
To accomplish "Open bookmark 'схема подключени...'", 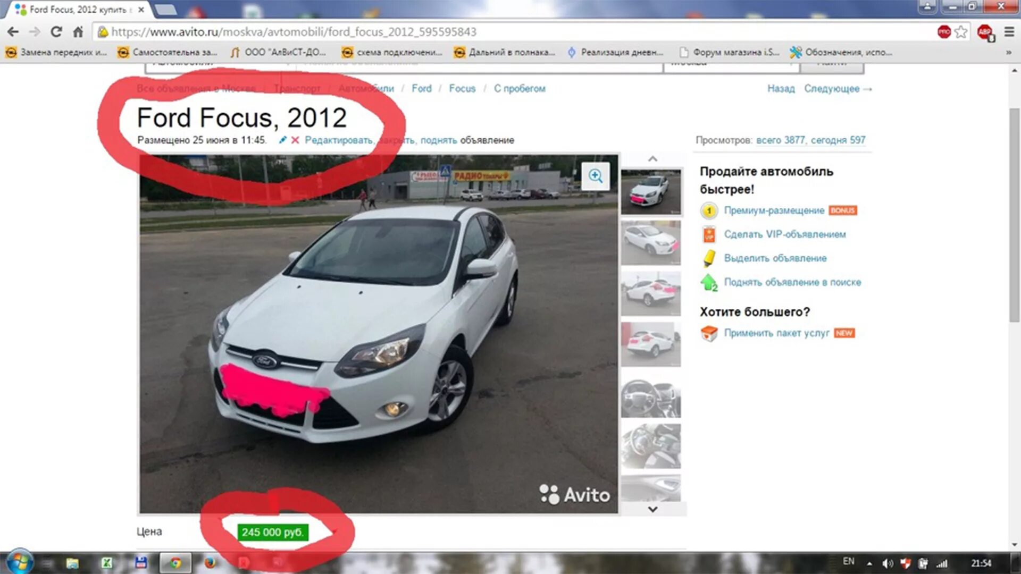I will [x=392, y=52].
